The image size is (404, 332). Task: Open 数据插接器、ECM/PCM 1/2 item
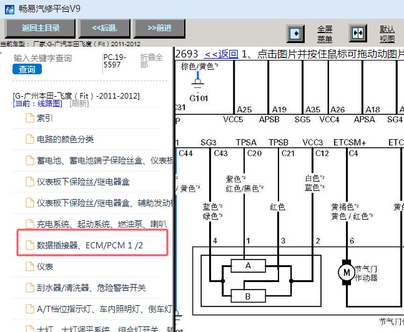point(90,245)
